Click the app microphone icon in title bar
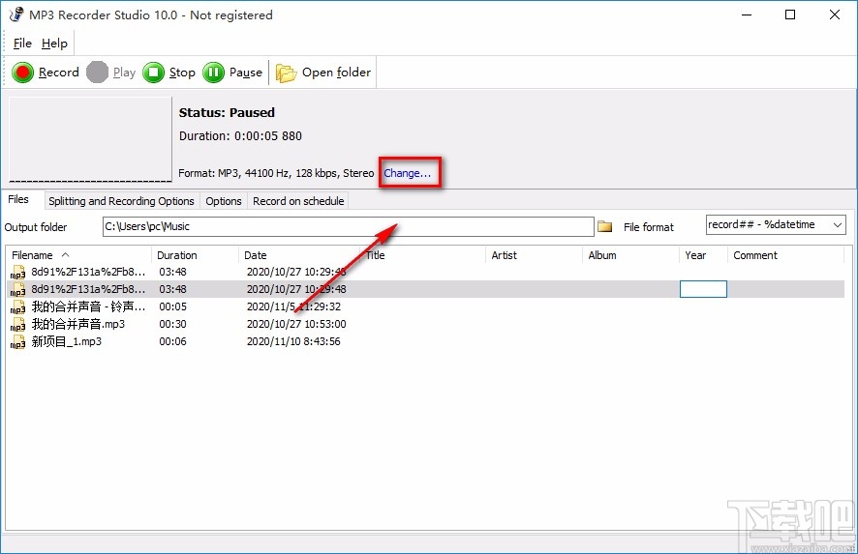The image size is (858, 554). [16, 15]
